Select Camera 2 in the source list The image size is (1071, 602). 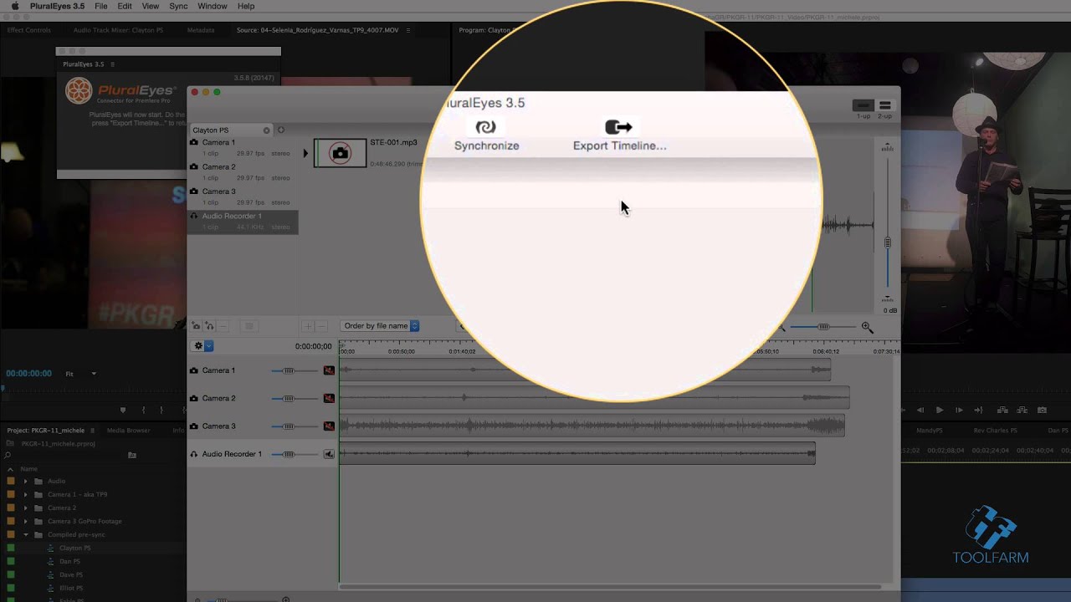tap(243, 172)
